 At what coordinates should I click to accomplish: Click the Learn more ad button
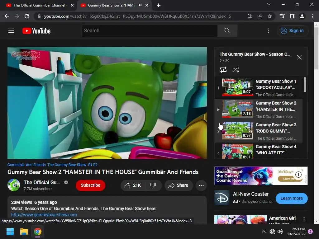coord(292,198)
